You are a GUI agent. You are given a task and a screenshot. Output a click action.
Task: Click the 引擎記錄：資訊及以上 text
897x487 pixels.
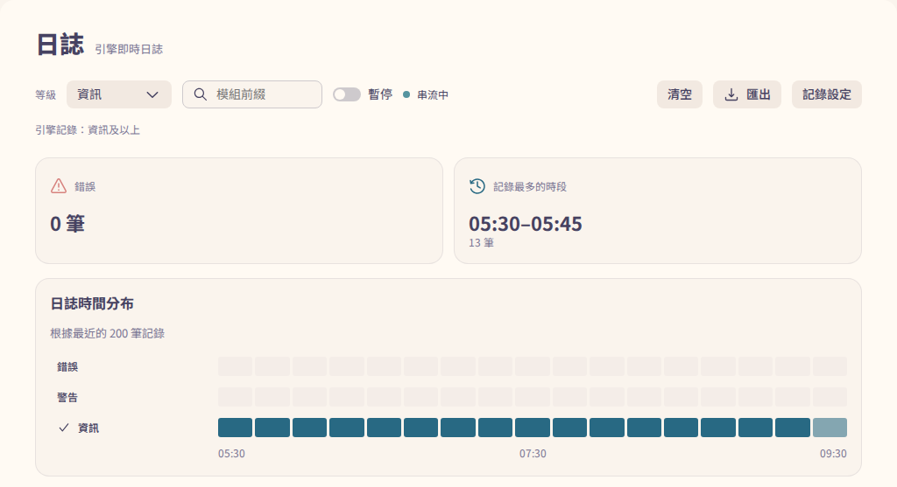coord(88,130)
